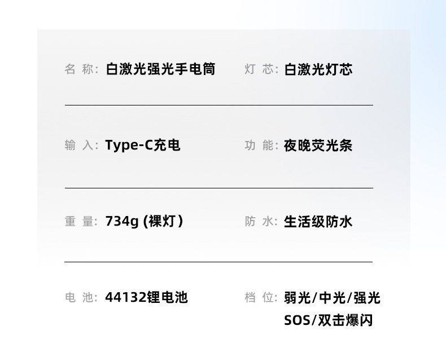This screenshot has height=361, width=446.
Task: Select the 734g (裸灯) weight value
Action: tap(144, 222)
